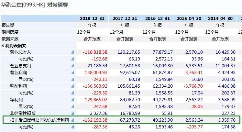This screenshot has width=242, height=132.
Task: Select revenue value 16,429.30
Action: 225,52
